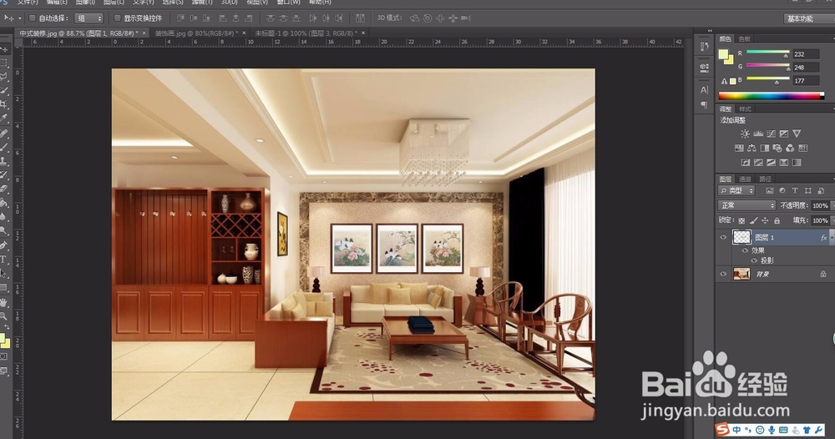The image size is (835, 439).
Task: Collapse the right panels with double-arrow
Action: [x=710, y=31]
